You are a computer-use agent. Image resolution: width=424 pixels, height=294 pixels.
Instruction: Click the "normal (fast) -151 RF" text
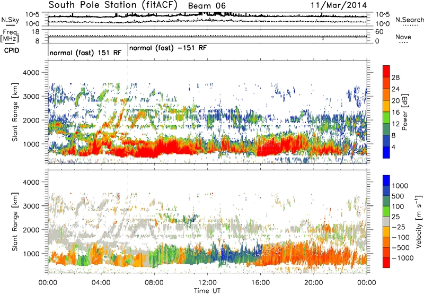168,48
